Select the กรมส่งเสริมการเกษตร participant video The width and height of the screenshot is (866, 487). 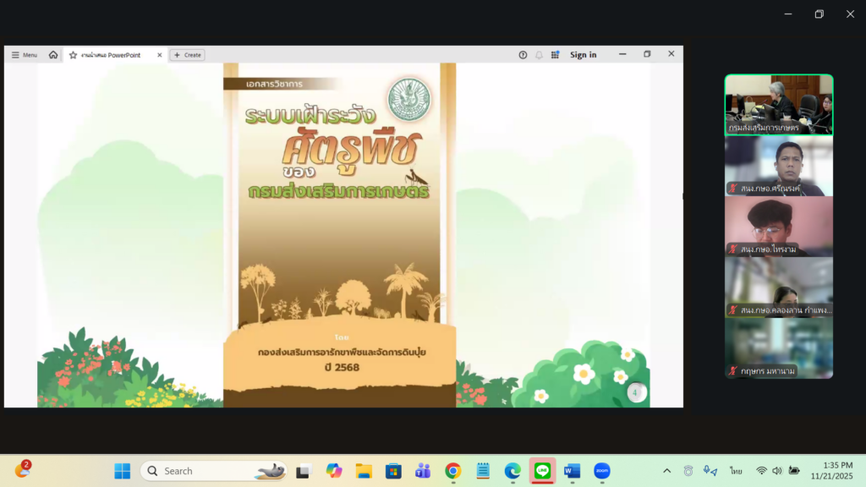click(x=778, y=104)
